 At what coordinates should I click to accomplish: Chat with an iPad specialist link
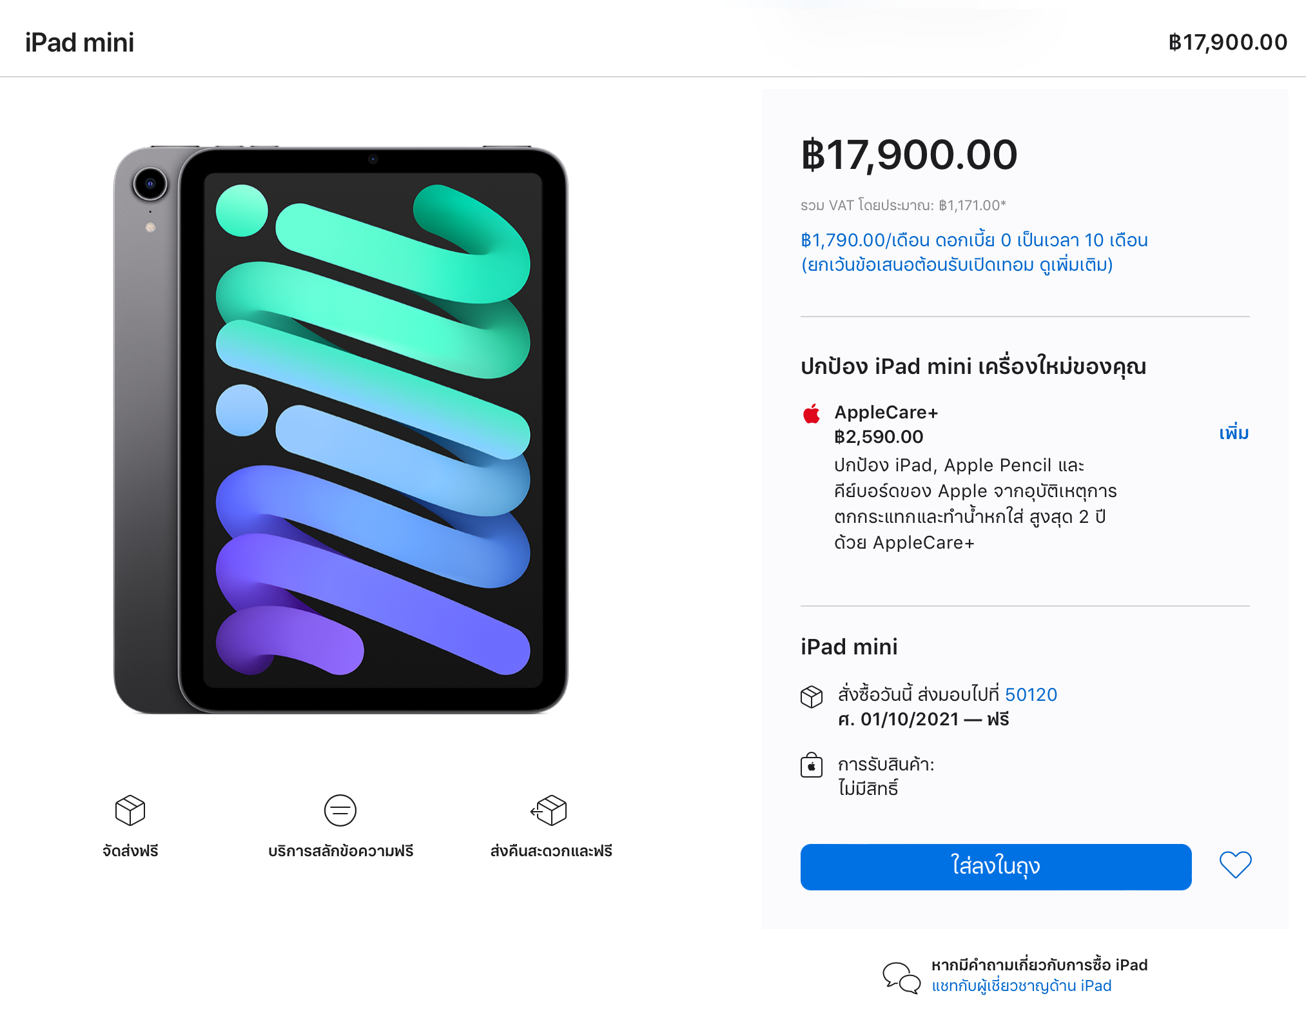pyautogui.click(x=1021, y=986)
